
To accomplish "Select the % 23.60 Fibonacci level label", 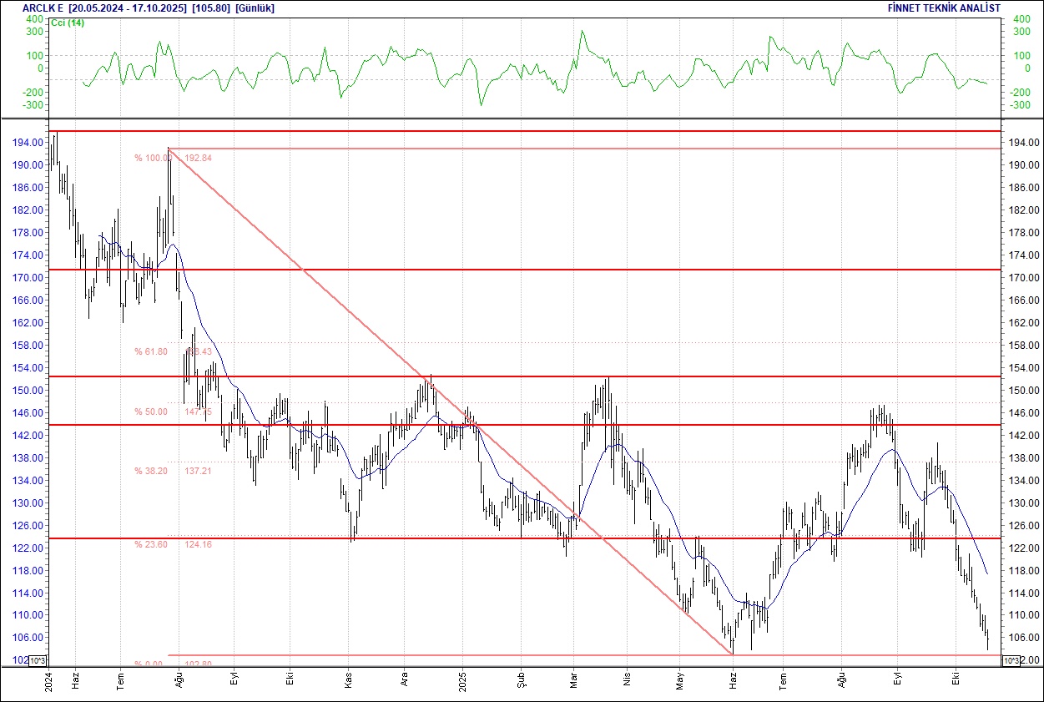I will click(151, 544).
